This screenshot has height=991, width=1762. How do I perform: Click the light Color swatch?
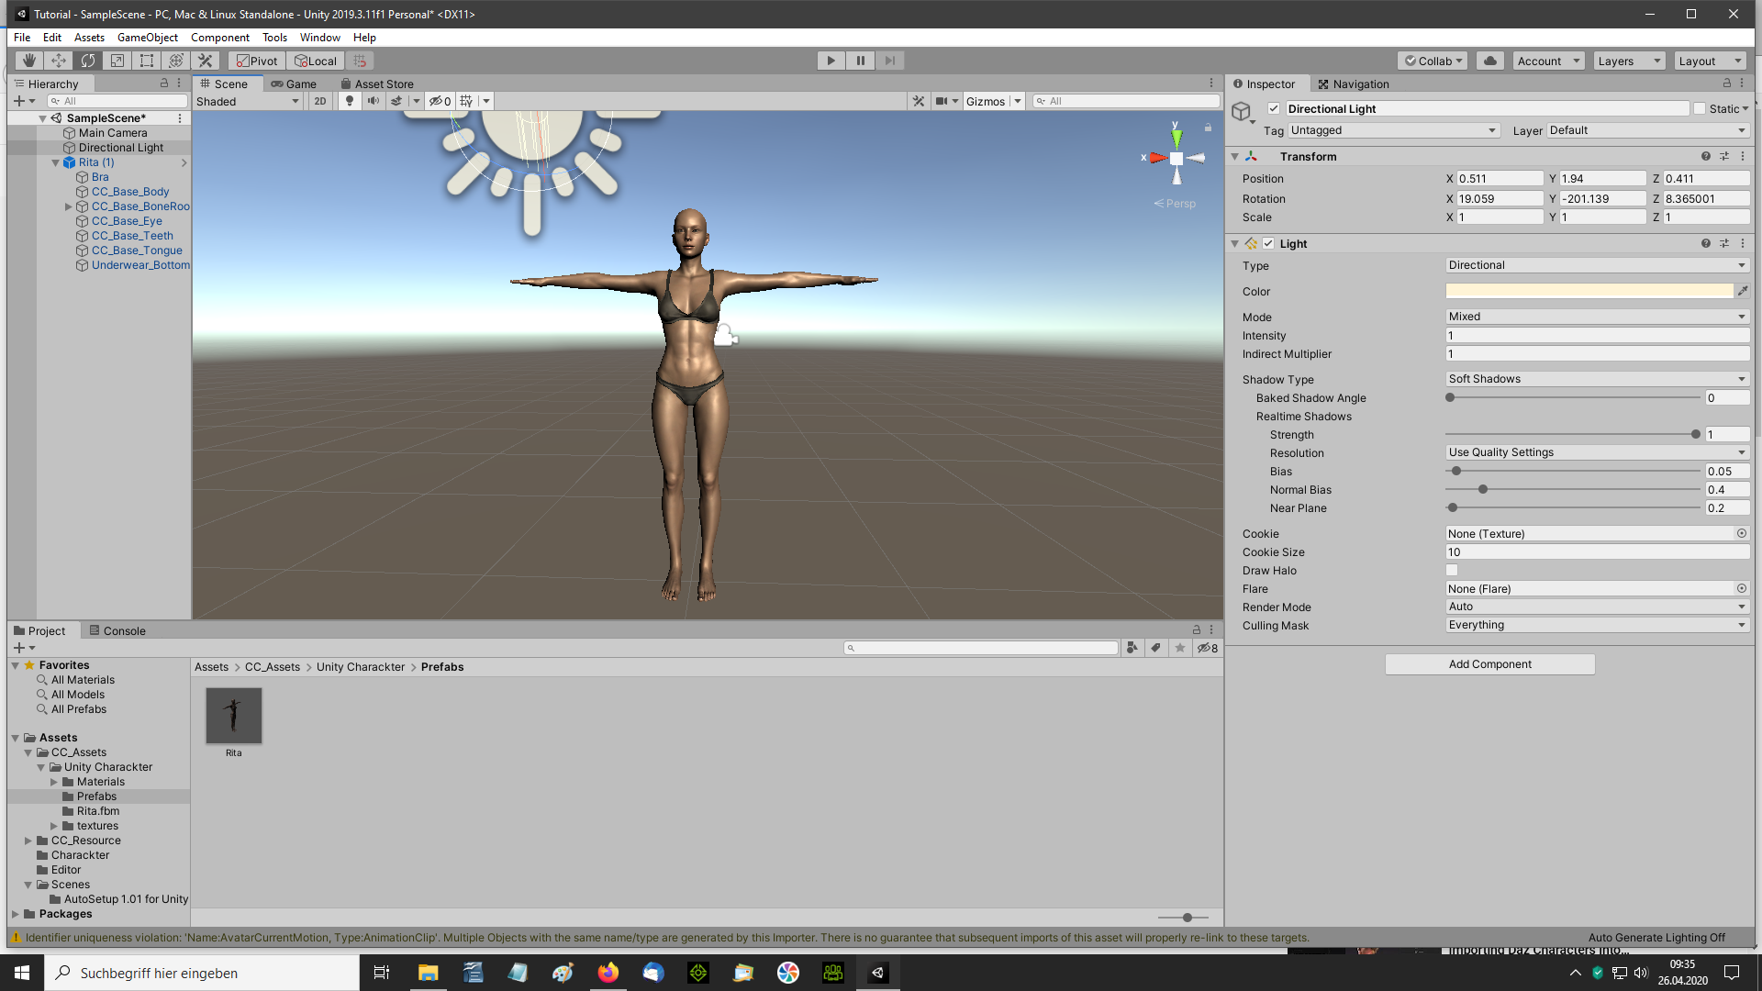[1589, 291]
